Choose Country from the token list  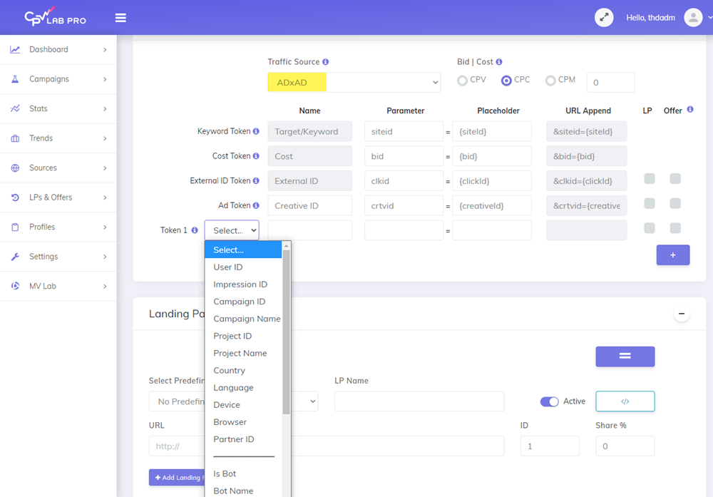(243, 370)
